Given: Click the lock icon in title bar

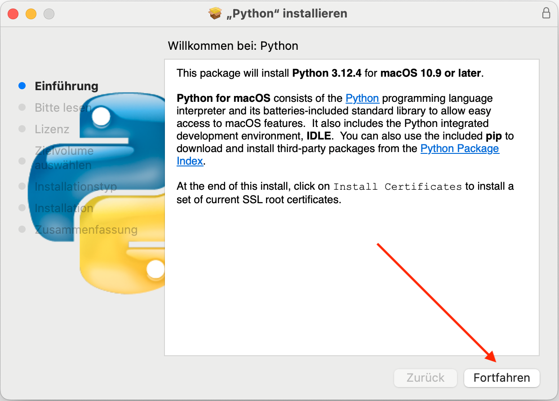Looking at the screenshot, I should tap(546, 13).
